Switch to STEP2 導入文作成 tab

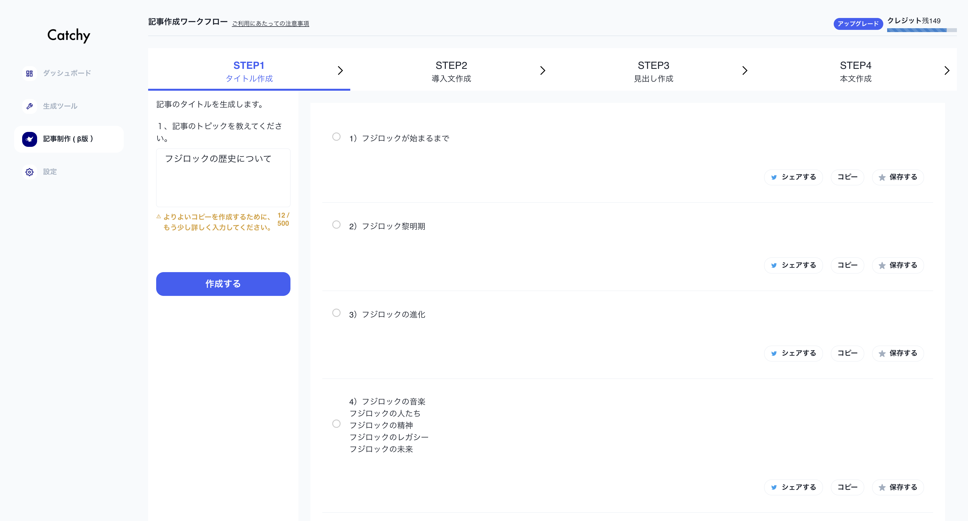tap(451, 71)
